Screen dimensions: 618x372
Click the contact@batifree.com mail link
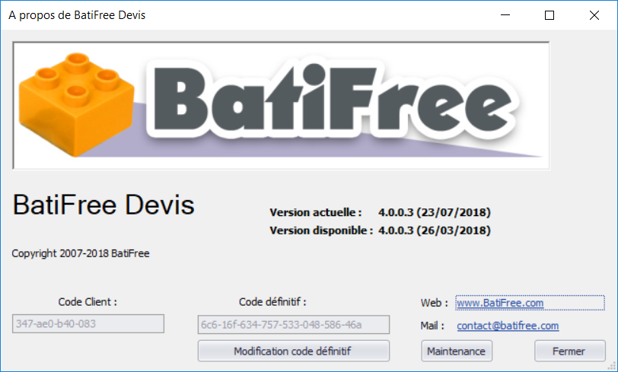point(508,326)
